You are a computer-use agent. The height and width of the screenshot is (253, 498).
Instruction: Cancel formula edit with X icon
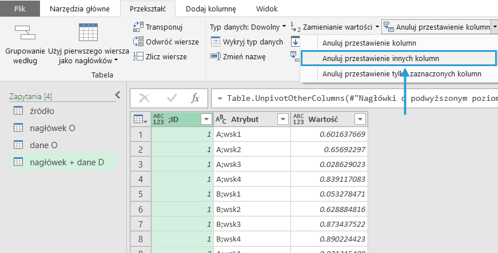pyautogui.click(x=145, y=98)
